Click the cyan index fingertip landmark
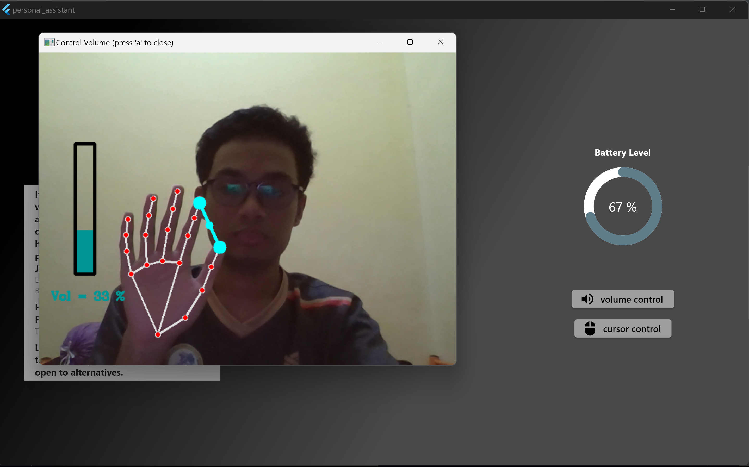Screen dimensions: 749x467 [x=200, y=202]
